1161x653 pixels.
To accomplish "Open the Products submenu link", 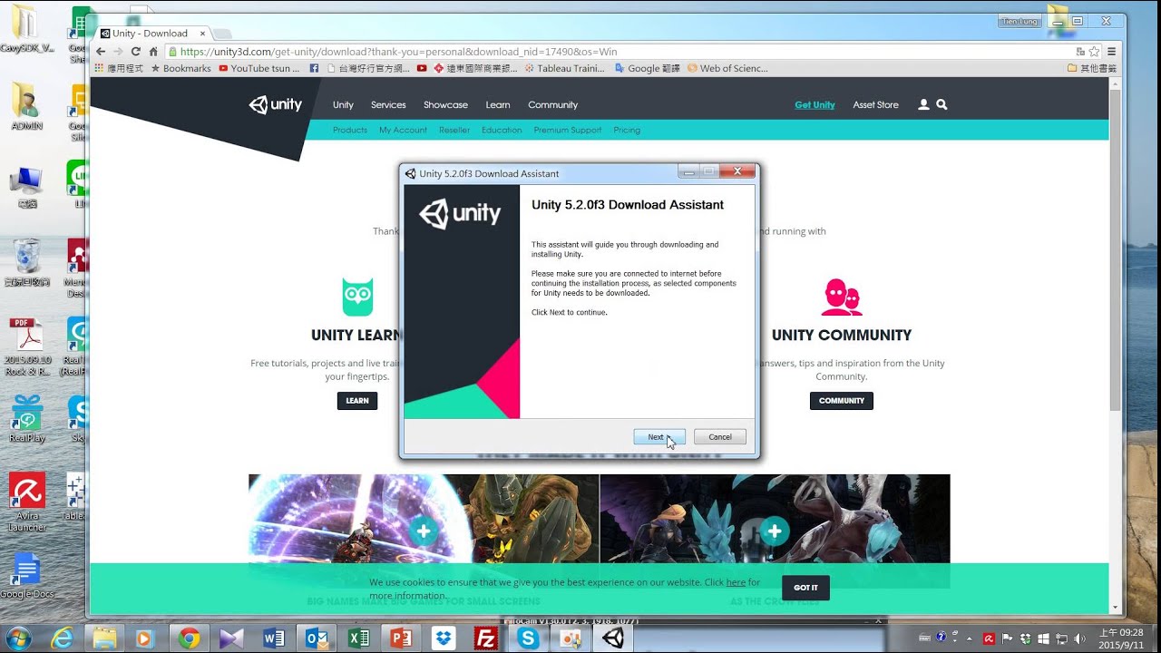I will click(350, 131).
